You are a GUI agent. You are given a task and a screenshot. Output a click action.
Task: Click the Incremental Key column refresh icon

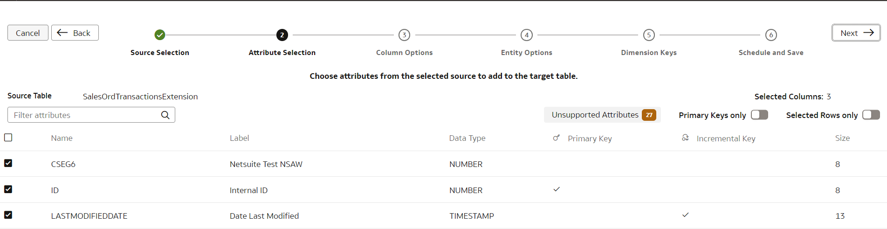685,138
